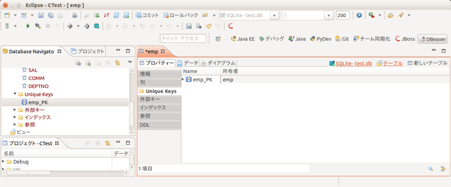Click the gray diamond toolbar icon
Viewport: 451px width, 187px height.
70,26
